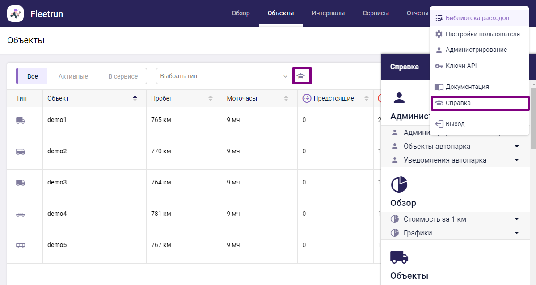Click the key icon next to Ключи API

click(x=439, y=66)
